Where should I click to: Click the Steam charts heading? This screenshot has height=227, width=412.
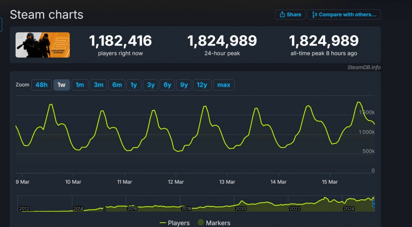click(x=46, y=15)
